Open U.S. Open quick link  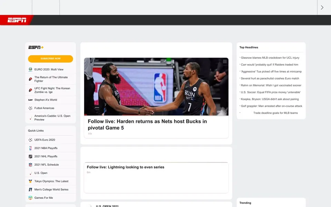coord(41,173)
